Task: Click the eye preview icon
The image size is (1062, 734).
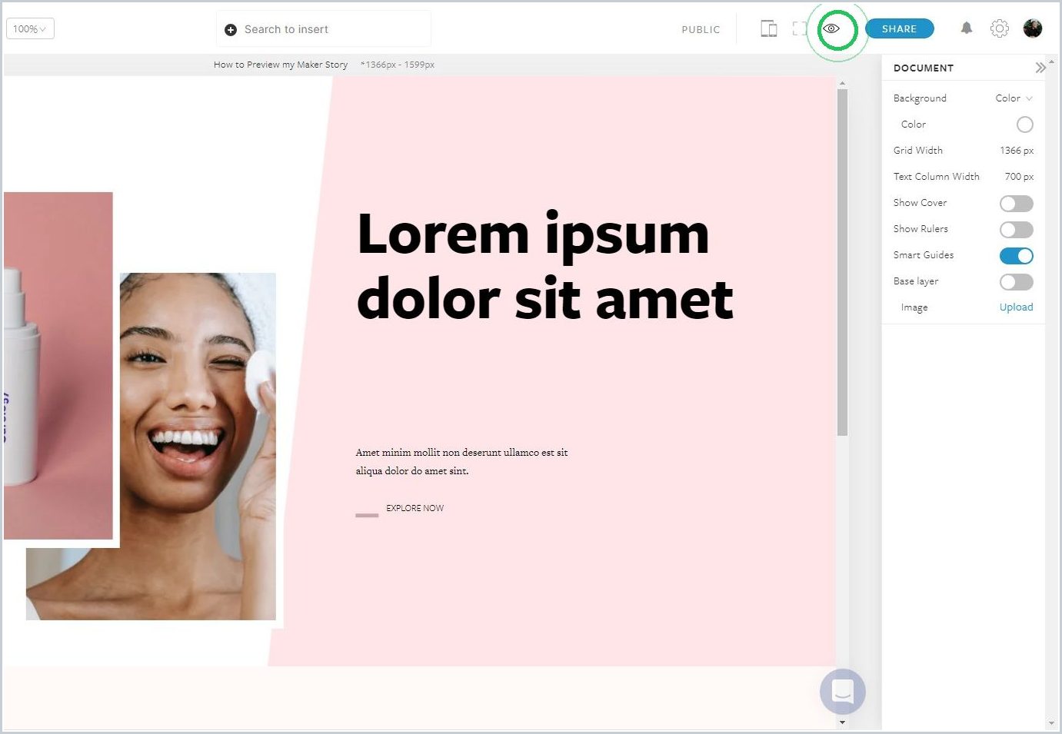Action: 831,28
